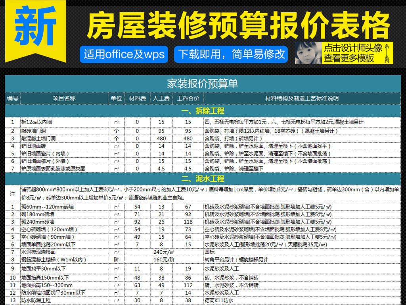
Task: Click the 二、泥水工程 section row
Action: coord(203,179)
